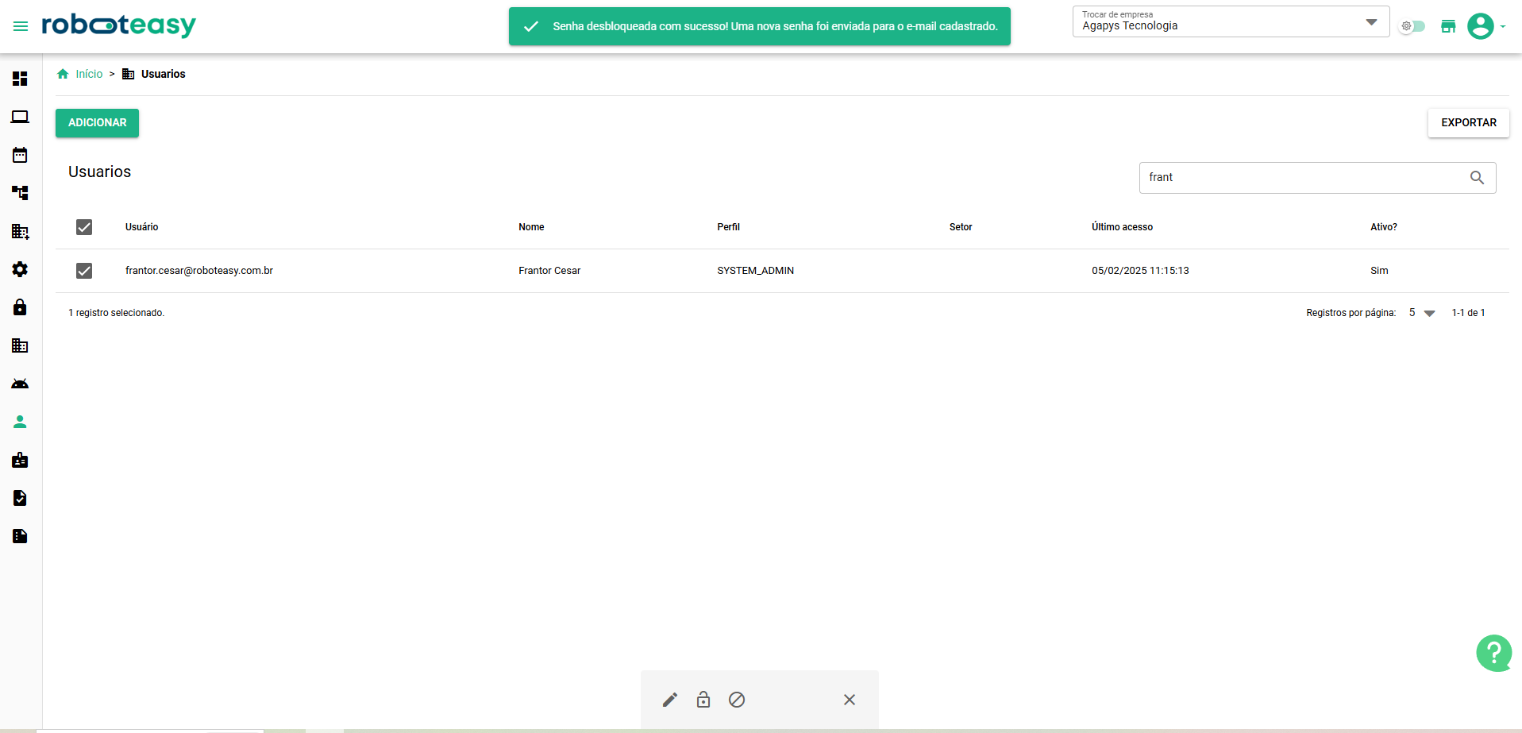This screenshot has height=733, width=1522.
Task: Uncheck the select-all header checkbox
Action: pyautogui.click(x=84, y=227)
